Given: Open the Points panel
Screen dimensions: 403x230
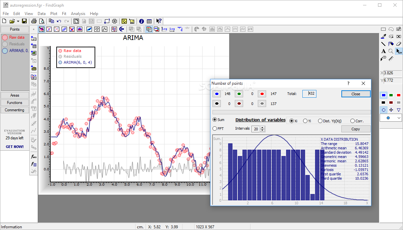Looking at the screenshot, I should point(15,29).
